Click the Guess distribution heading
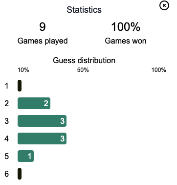 tap(84, 60)
